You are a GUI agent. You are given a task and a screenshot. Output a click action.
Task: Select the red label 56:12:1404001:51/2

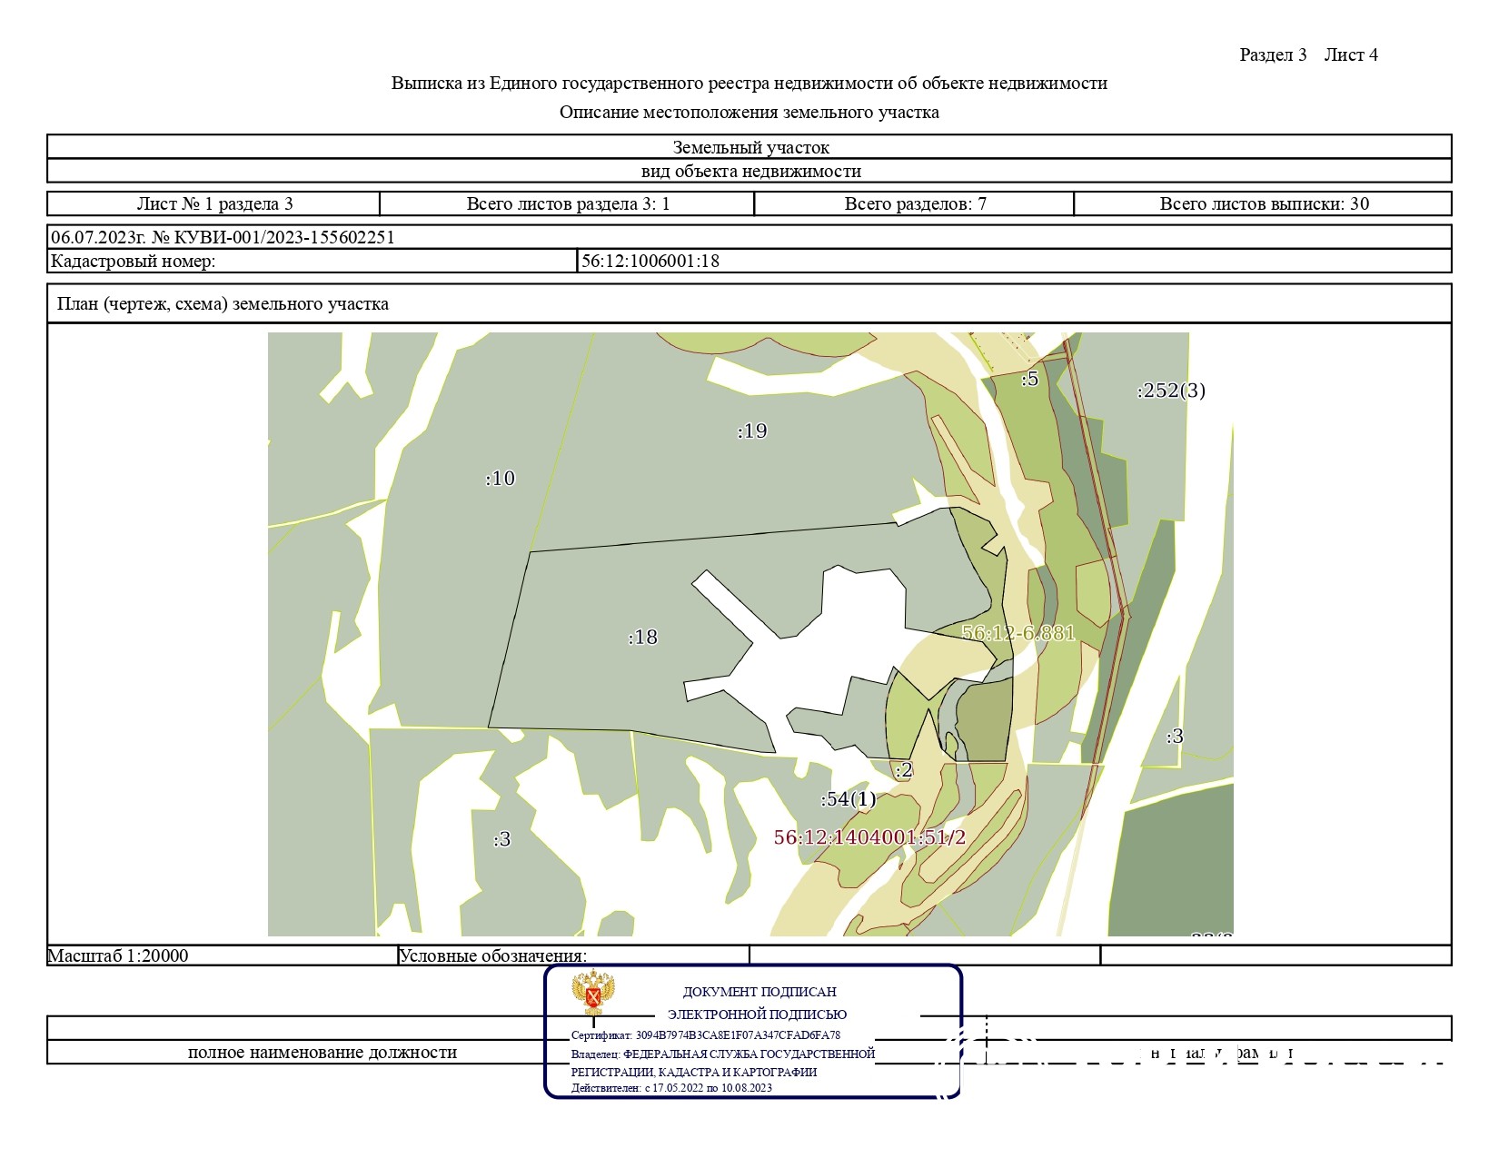869,837
